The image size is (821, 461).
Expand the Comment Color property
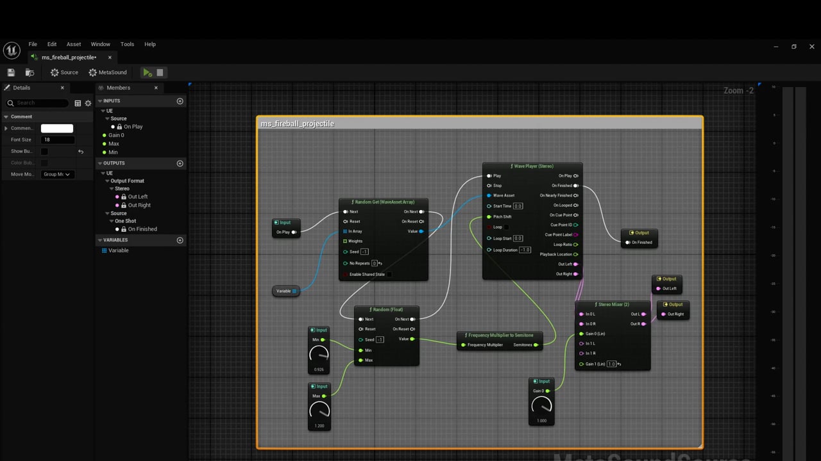pyautogui.click(x=6, y=128)
